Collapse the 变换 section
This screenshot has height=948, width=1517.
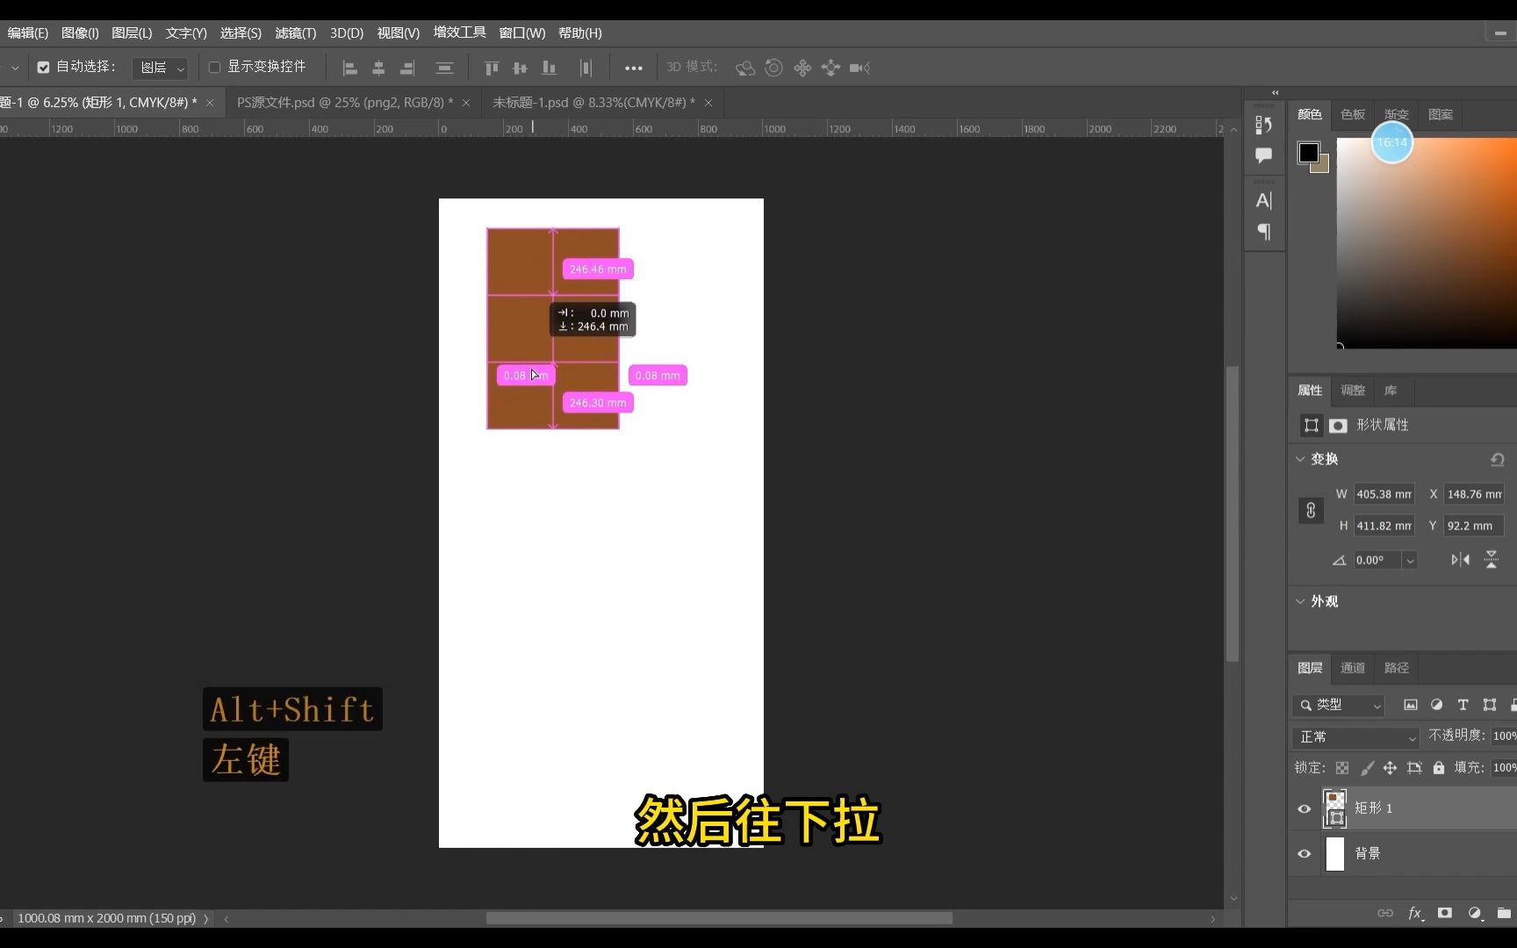point(1300,459)
